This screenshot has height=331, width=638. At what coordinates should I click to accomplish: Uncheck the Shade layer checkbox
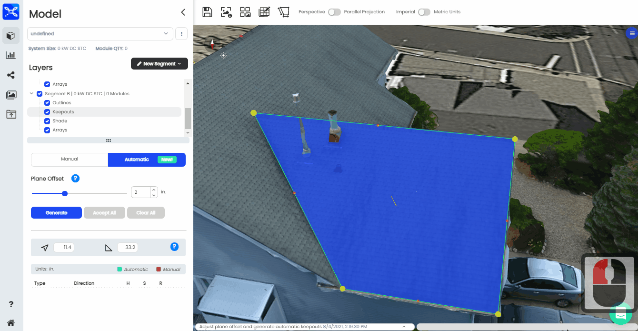click(47, 121)
